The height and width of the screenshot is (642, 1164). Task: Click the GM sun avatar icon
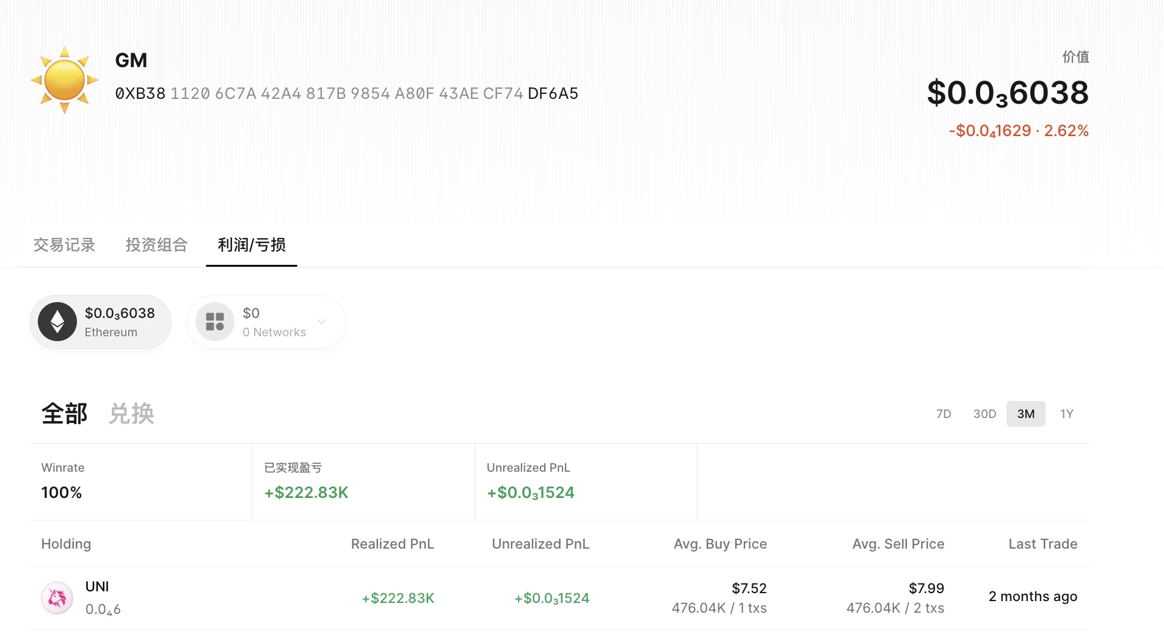pyautogui.click(x=64, y=80)
